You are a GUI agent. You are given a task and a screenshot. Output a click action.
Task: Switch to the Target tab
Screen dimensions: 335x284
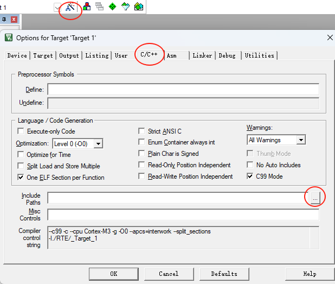[43, 55]
